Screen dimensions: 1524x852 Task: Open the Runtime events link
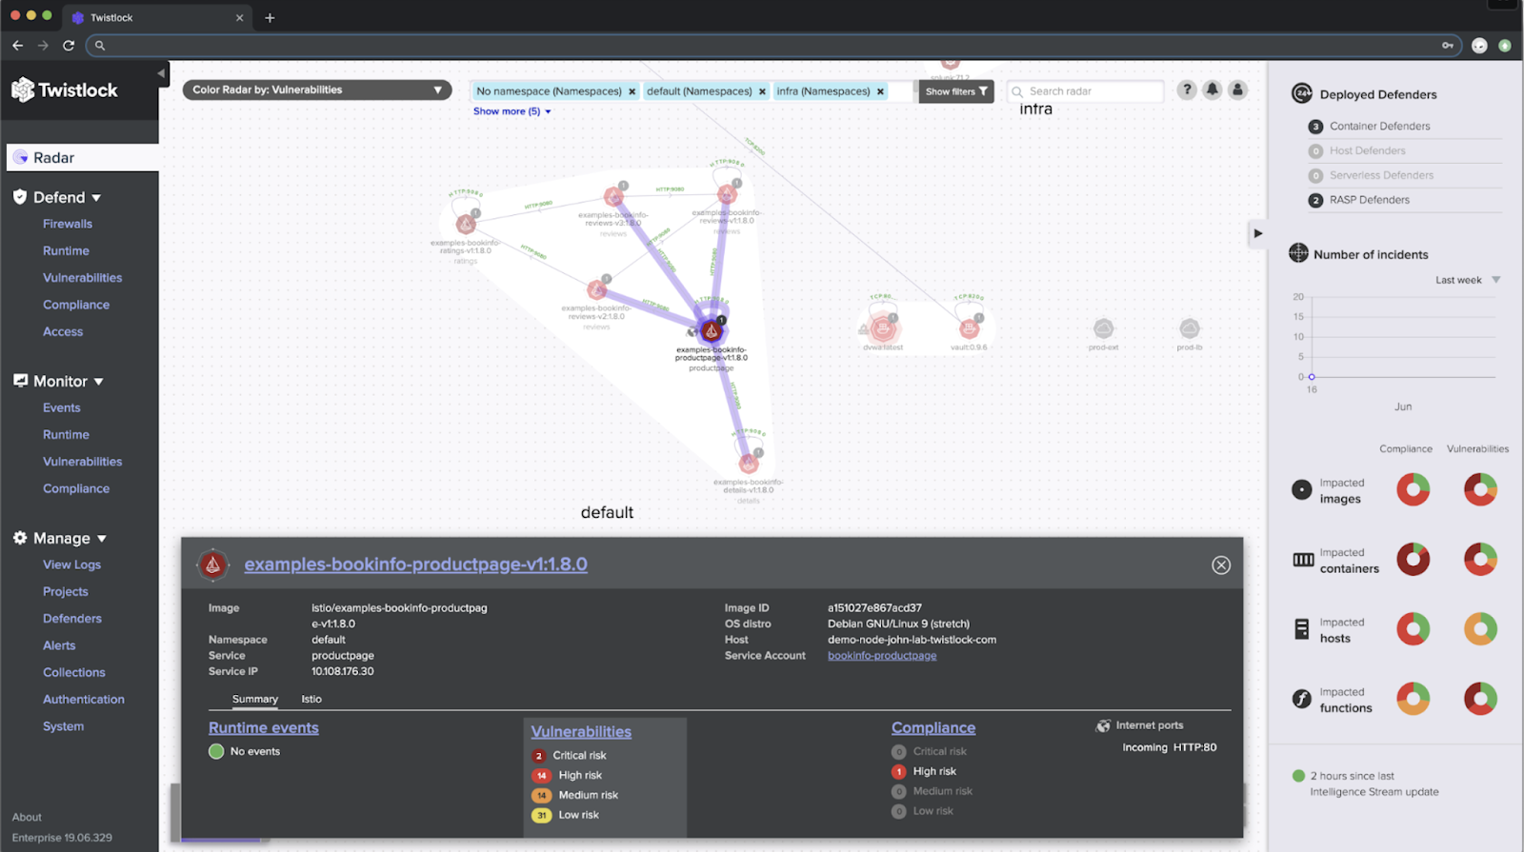[264, 727]
